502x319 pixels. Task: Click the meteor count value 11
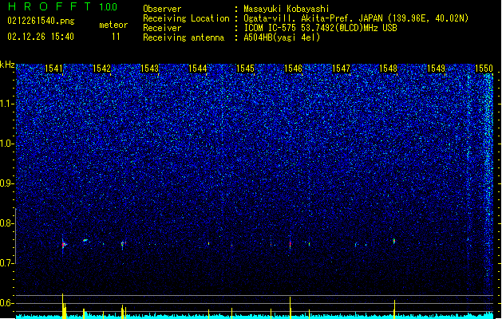[116, 37]
